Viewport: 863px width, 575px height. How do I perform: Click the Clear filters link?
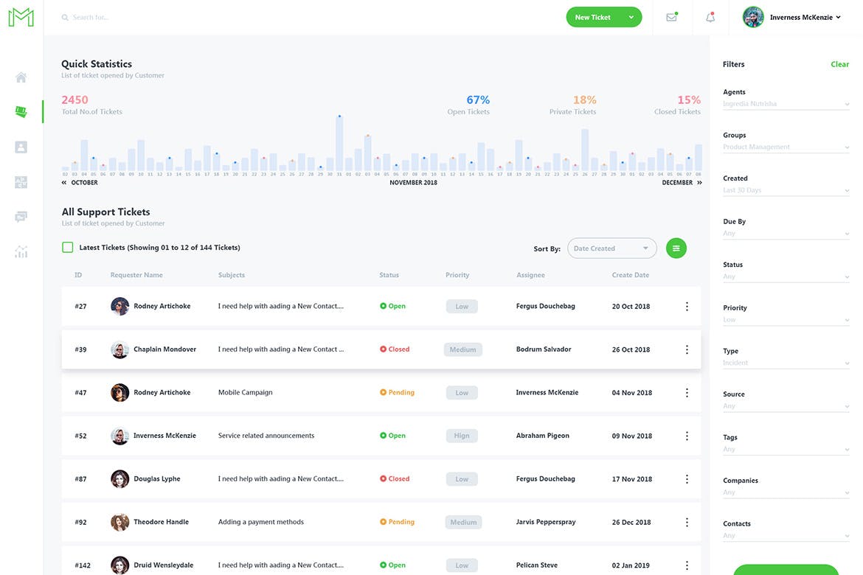[x=839, y=64]
